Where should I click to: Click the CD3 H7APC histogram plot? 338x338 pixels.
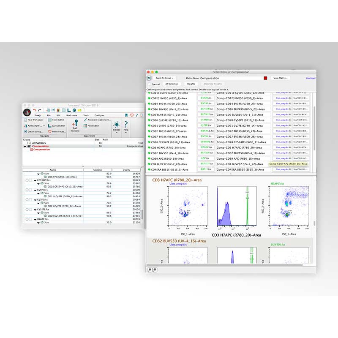237,206
